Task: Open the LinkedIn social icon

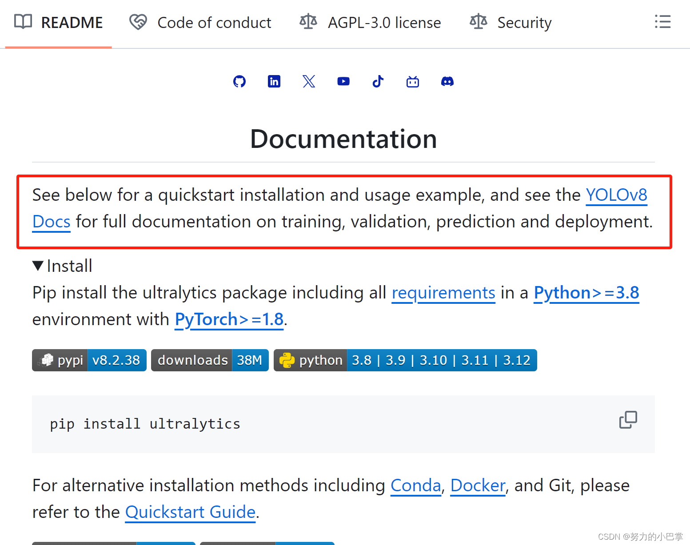Action: click(x=274, y=81)
